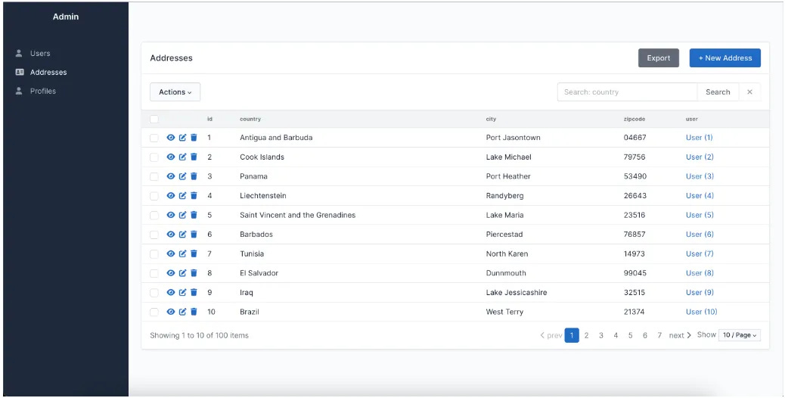Go to next page of addresses
This screenshot has height=398, width=785.
pyautogui.click(x=680, y=335)
